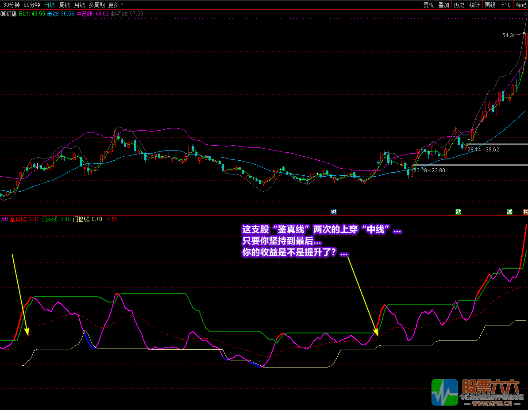528x410 pixels.
Task: Click the 鉴真线: 2.37 indicator label
Action: tap(25, 219)
